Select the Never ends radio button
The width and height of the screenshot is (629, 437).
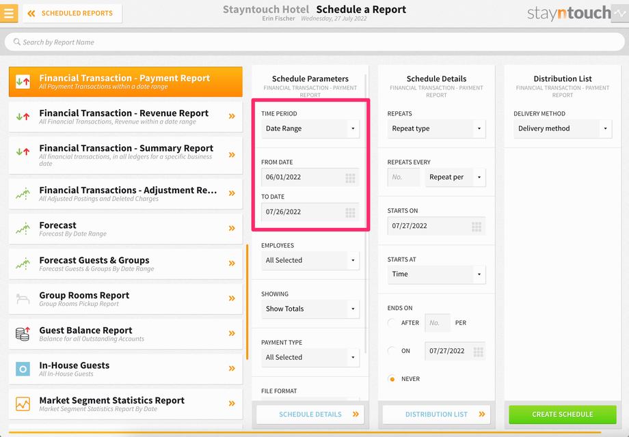click(392, 379)
